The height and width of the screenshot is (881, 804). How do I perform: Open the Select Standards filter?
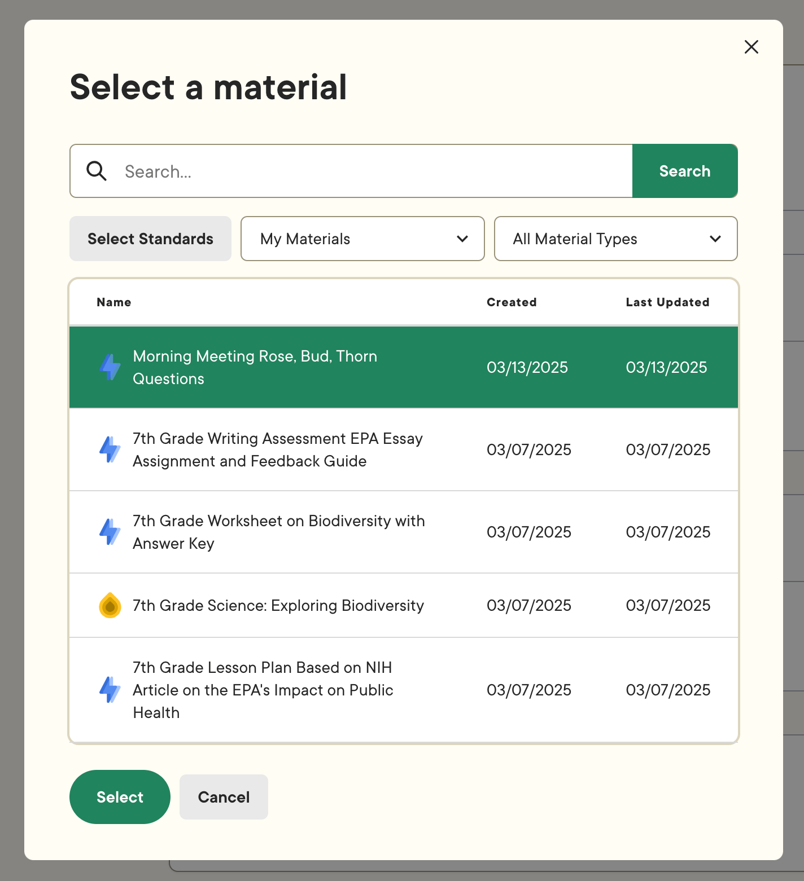[x=150, y=239]
